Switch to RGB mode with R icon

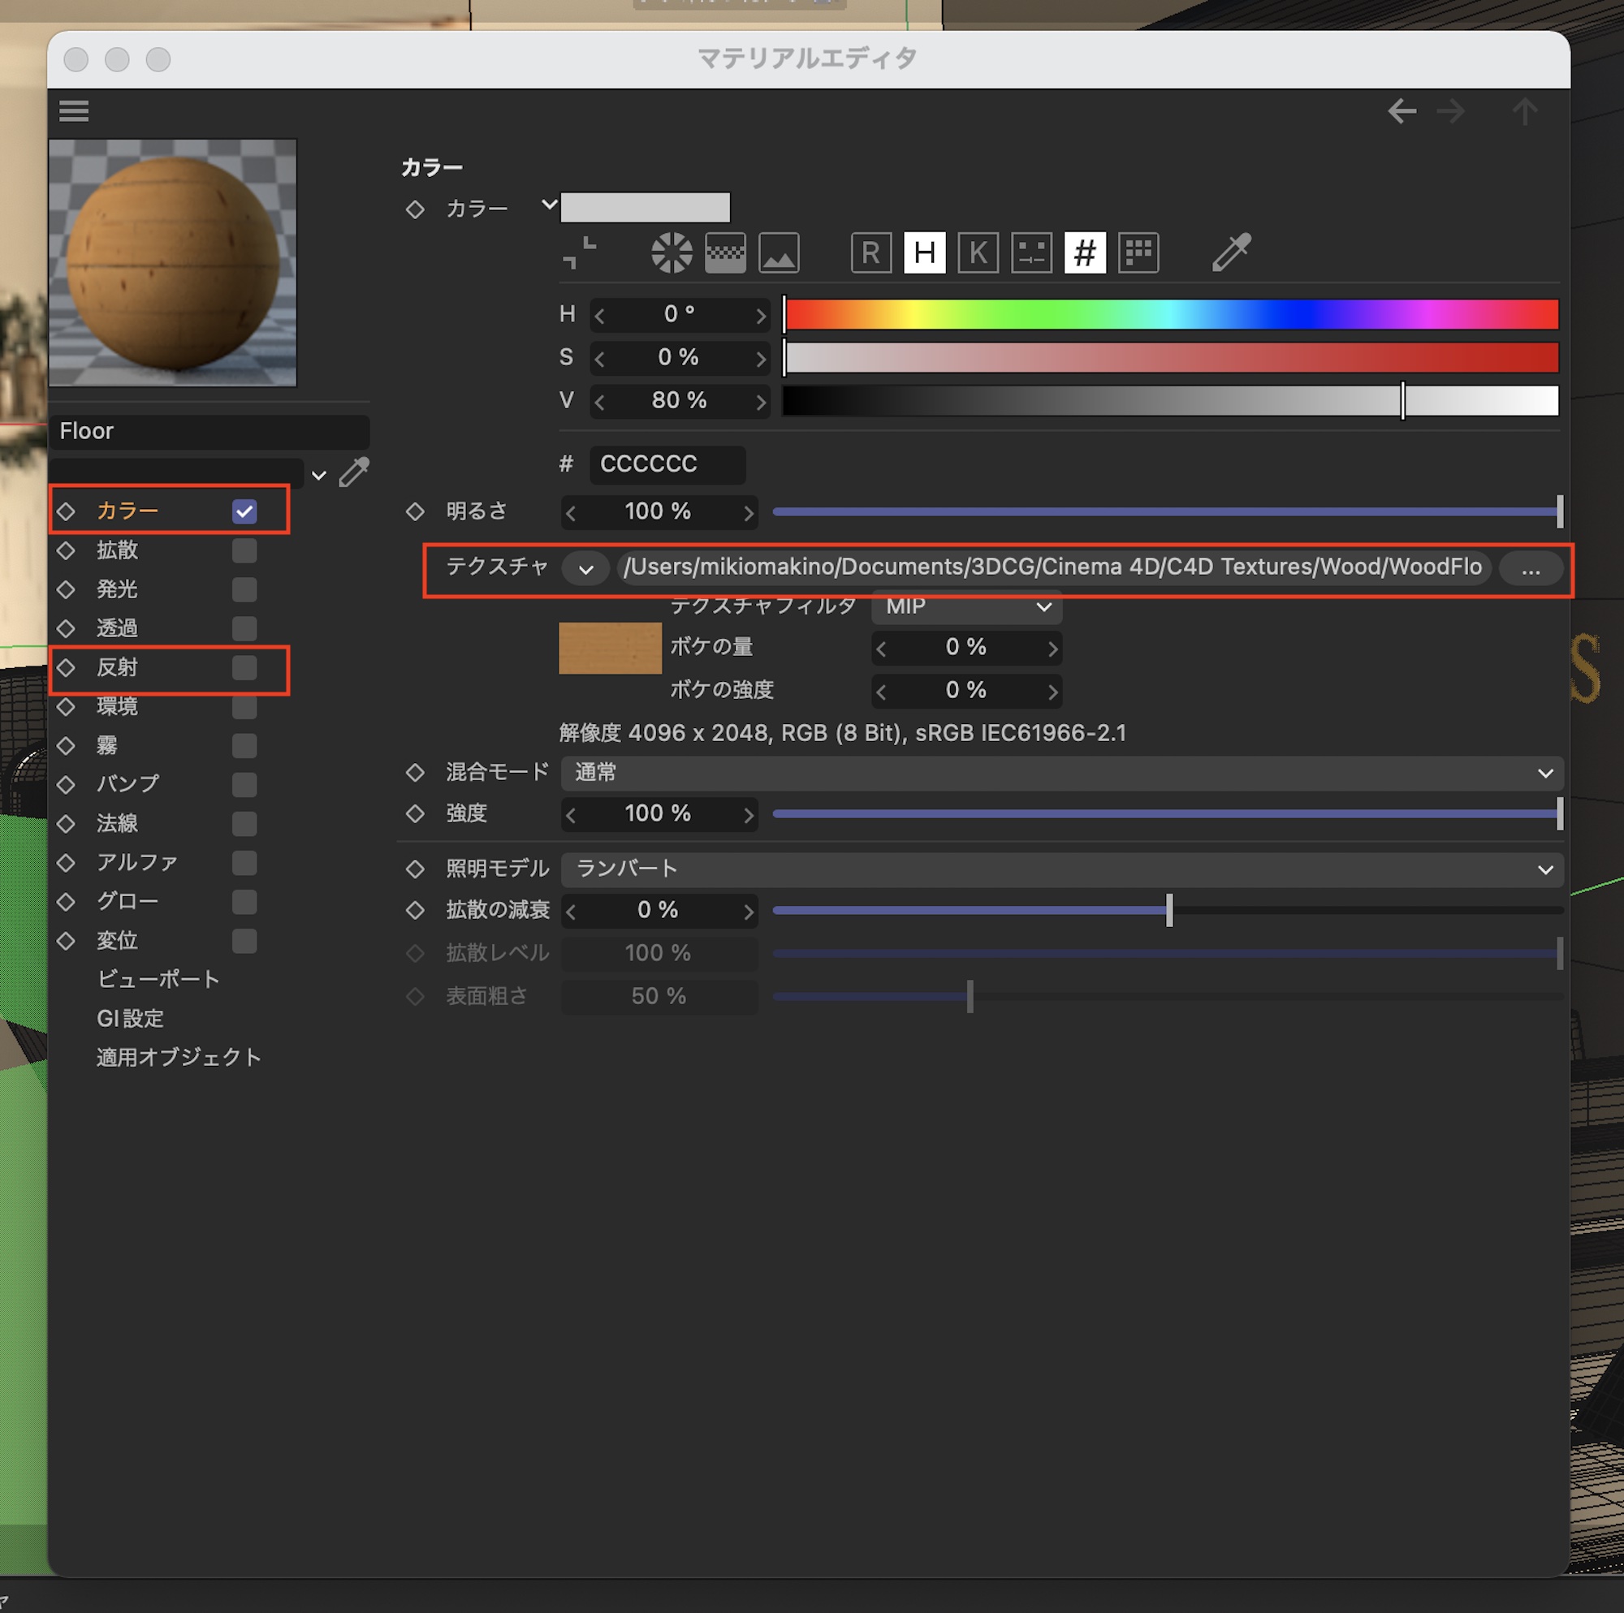coord(870,252)
